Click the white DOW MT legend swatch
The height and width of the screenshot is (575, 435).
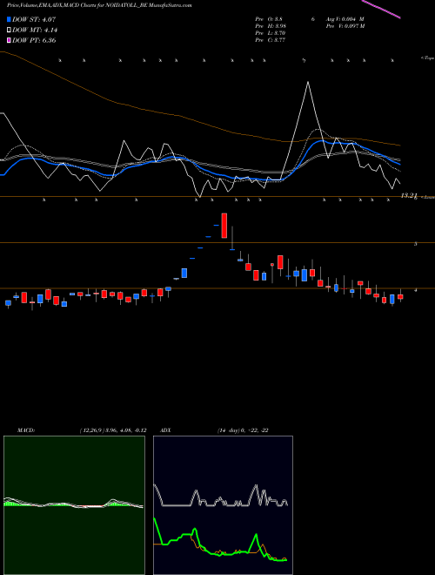(x=9, y=30)
